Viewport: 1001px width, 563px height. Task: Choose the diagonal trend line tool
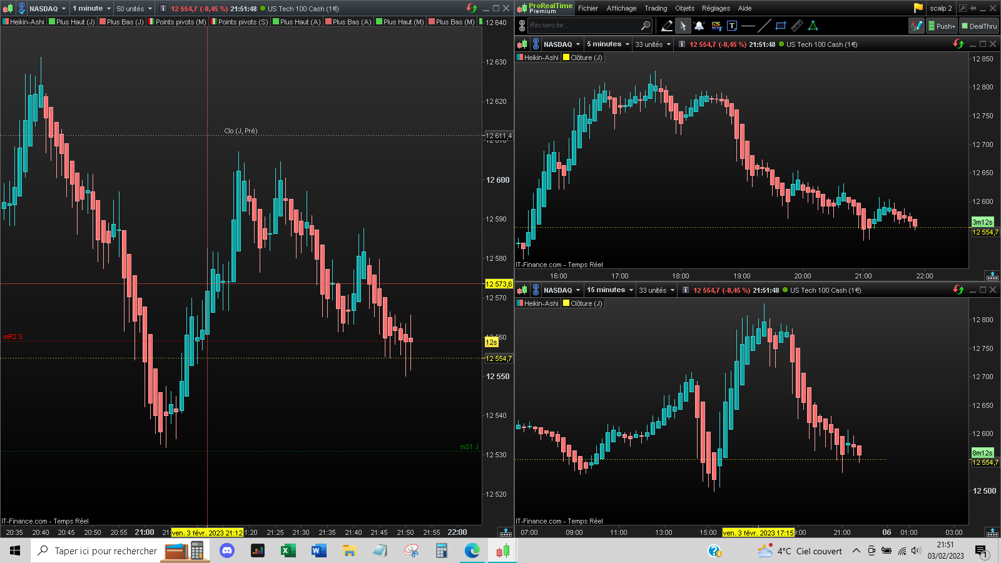765,26
